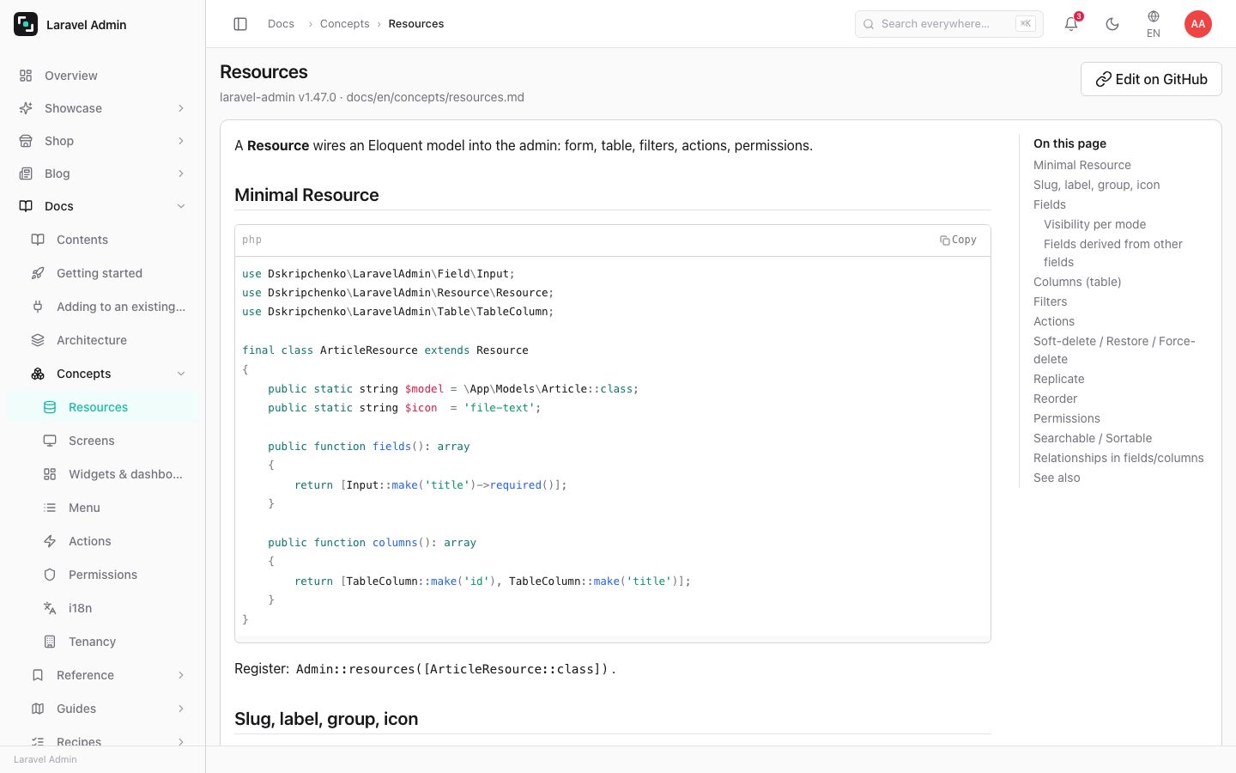Screen dimensions: 1236x773
Task: Click the Widgets & dashboards icon
Action: 50,474
